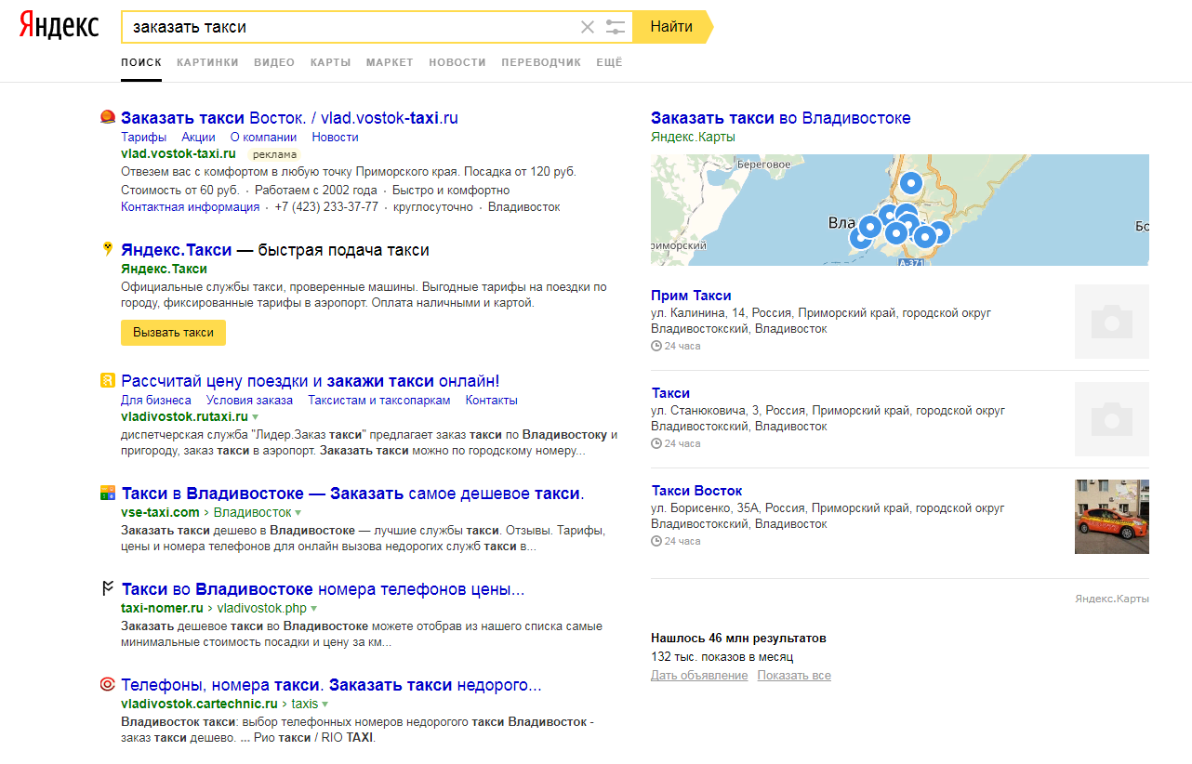Screen dimensions: 1192x764
Task: Switch to the Переводчик tab
Action: point(541,62)
